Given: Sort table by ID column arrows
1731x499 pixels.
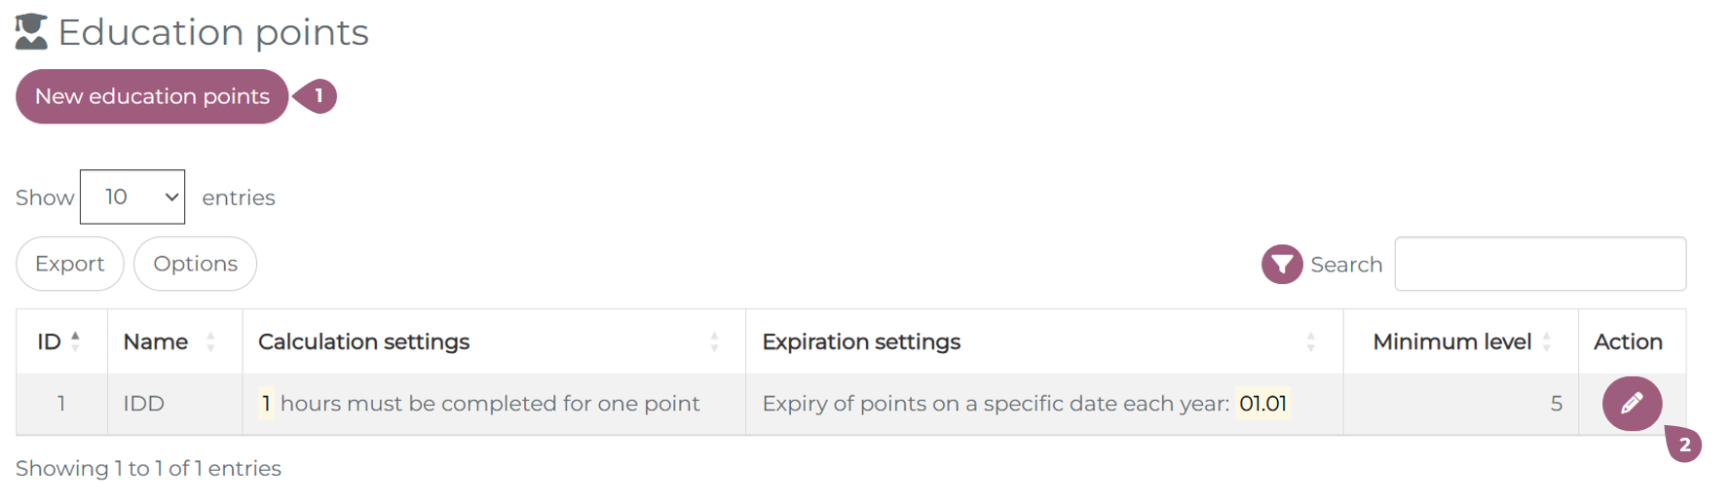Looking at the screenshot, I should (x=75, y=341).
